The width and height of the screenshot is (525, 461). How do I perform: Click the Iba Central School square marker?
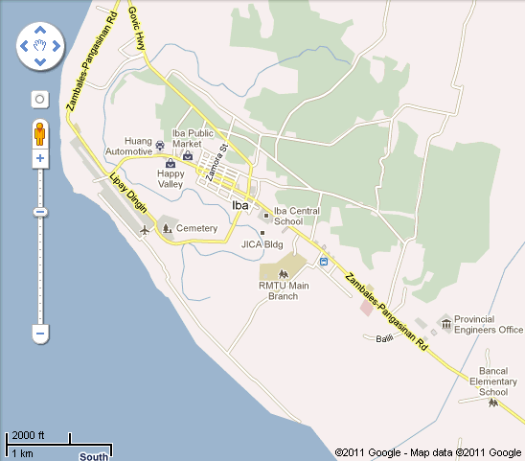click(266, 216)
